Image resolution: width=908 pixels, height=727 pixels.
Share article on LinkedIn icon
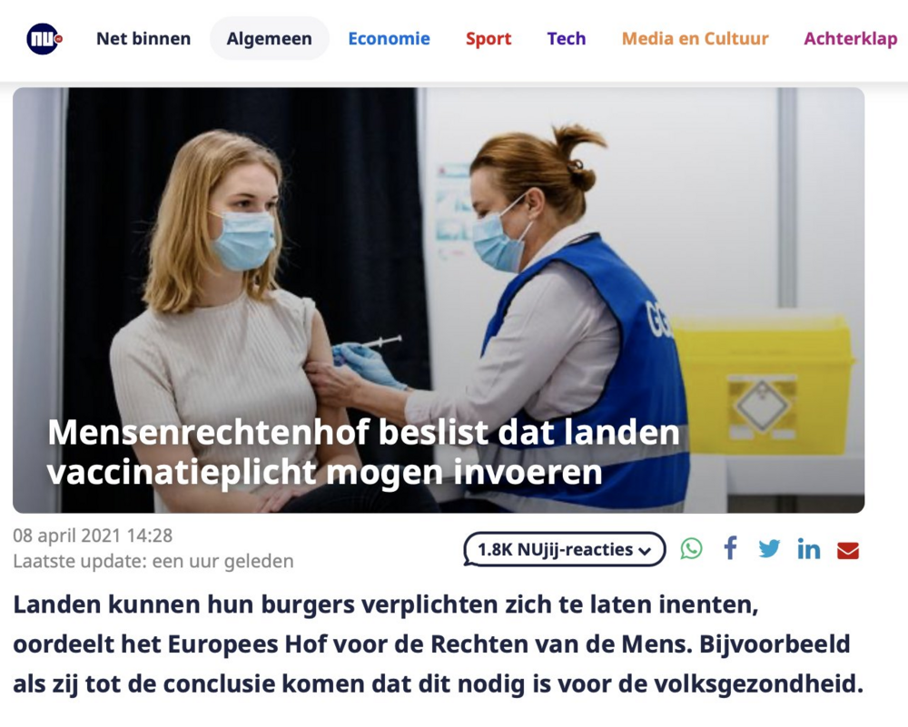coord(808,549)
